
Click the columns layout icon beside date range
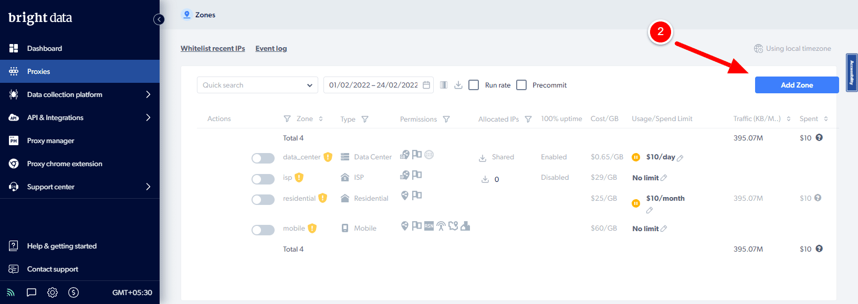point(444,85)
